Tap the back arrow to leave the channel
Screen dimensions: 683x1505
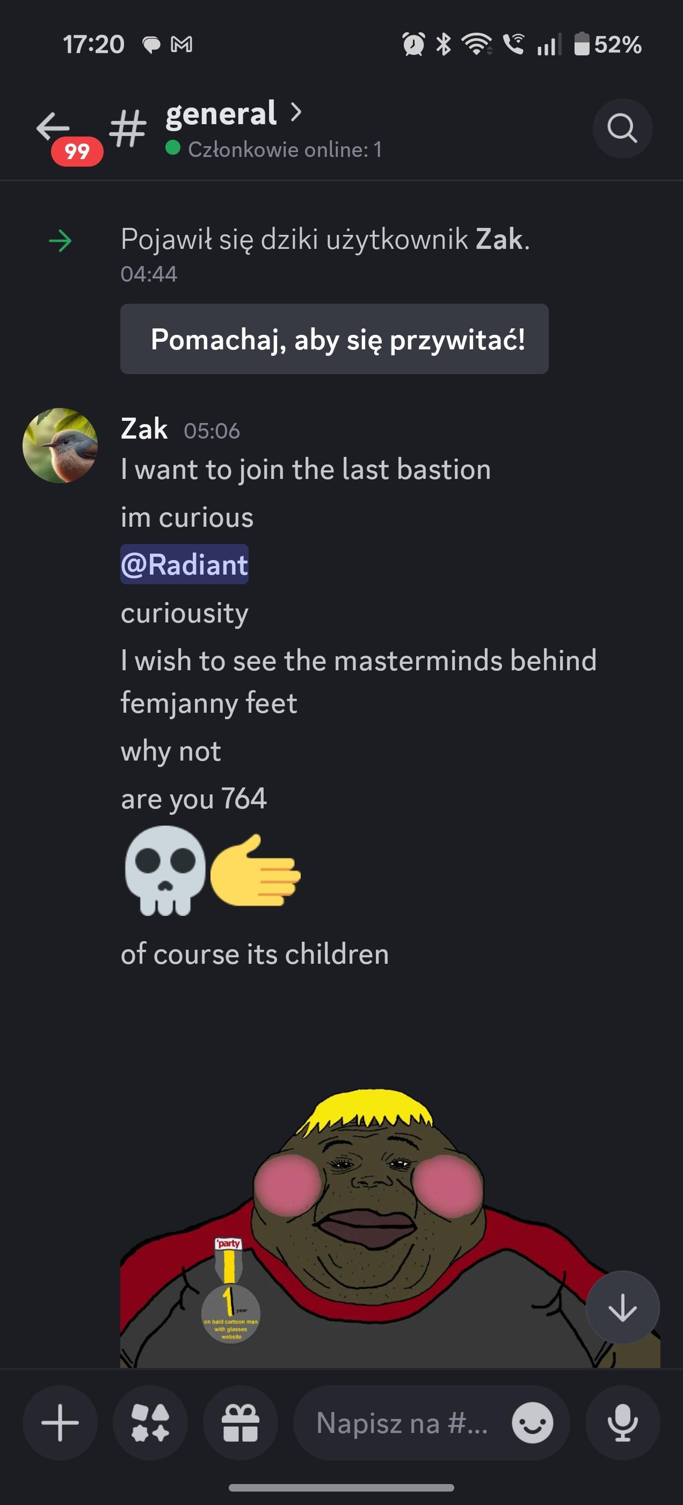click(53, 126)
